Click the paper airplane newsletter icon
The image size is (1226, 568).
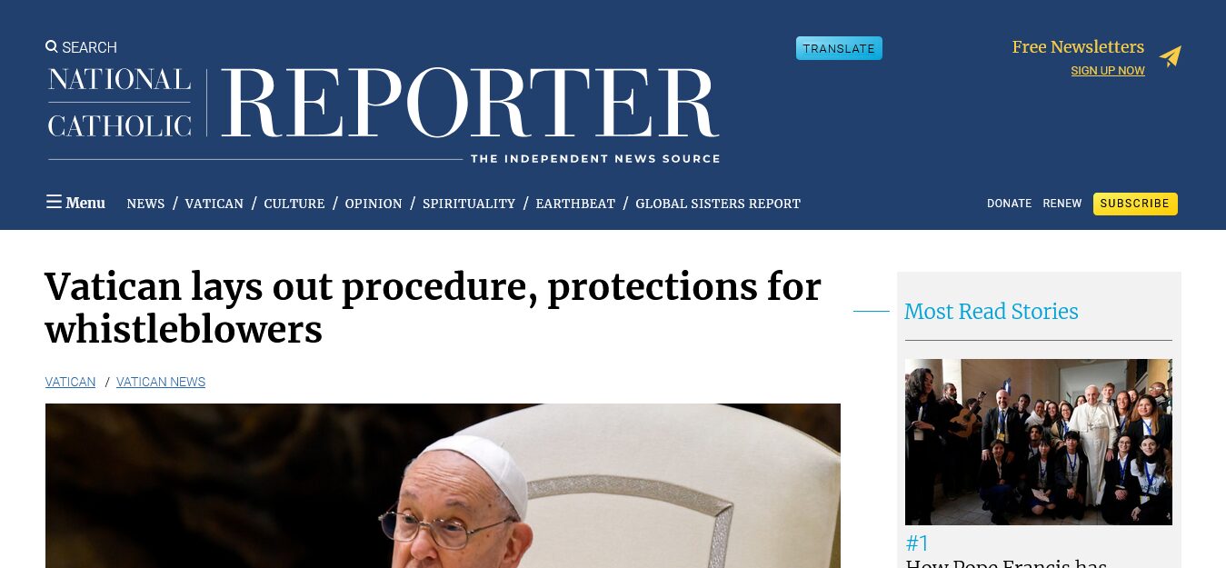pos(1171,56)
